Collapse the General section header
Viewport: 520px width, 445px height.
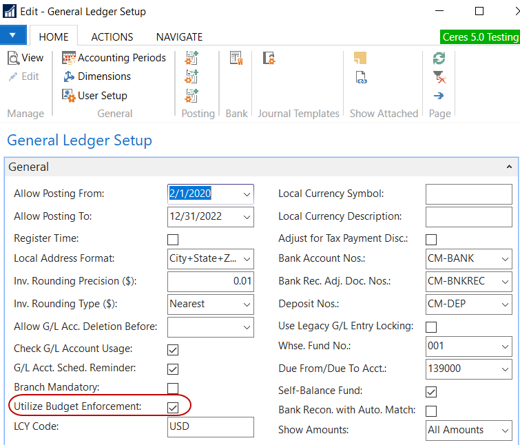(x=509, y=167)
